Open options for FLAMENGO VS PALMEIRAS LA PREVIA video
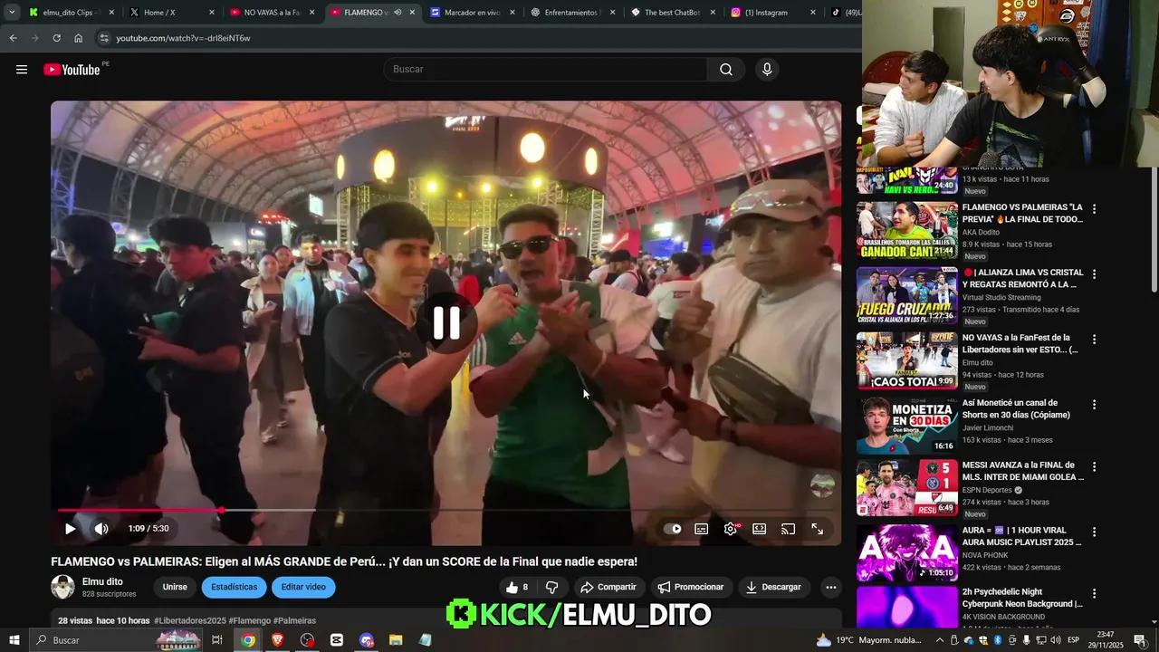The width and height of the screenshot is (1159, 652). tap(1094, 209)
